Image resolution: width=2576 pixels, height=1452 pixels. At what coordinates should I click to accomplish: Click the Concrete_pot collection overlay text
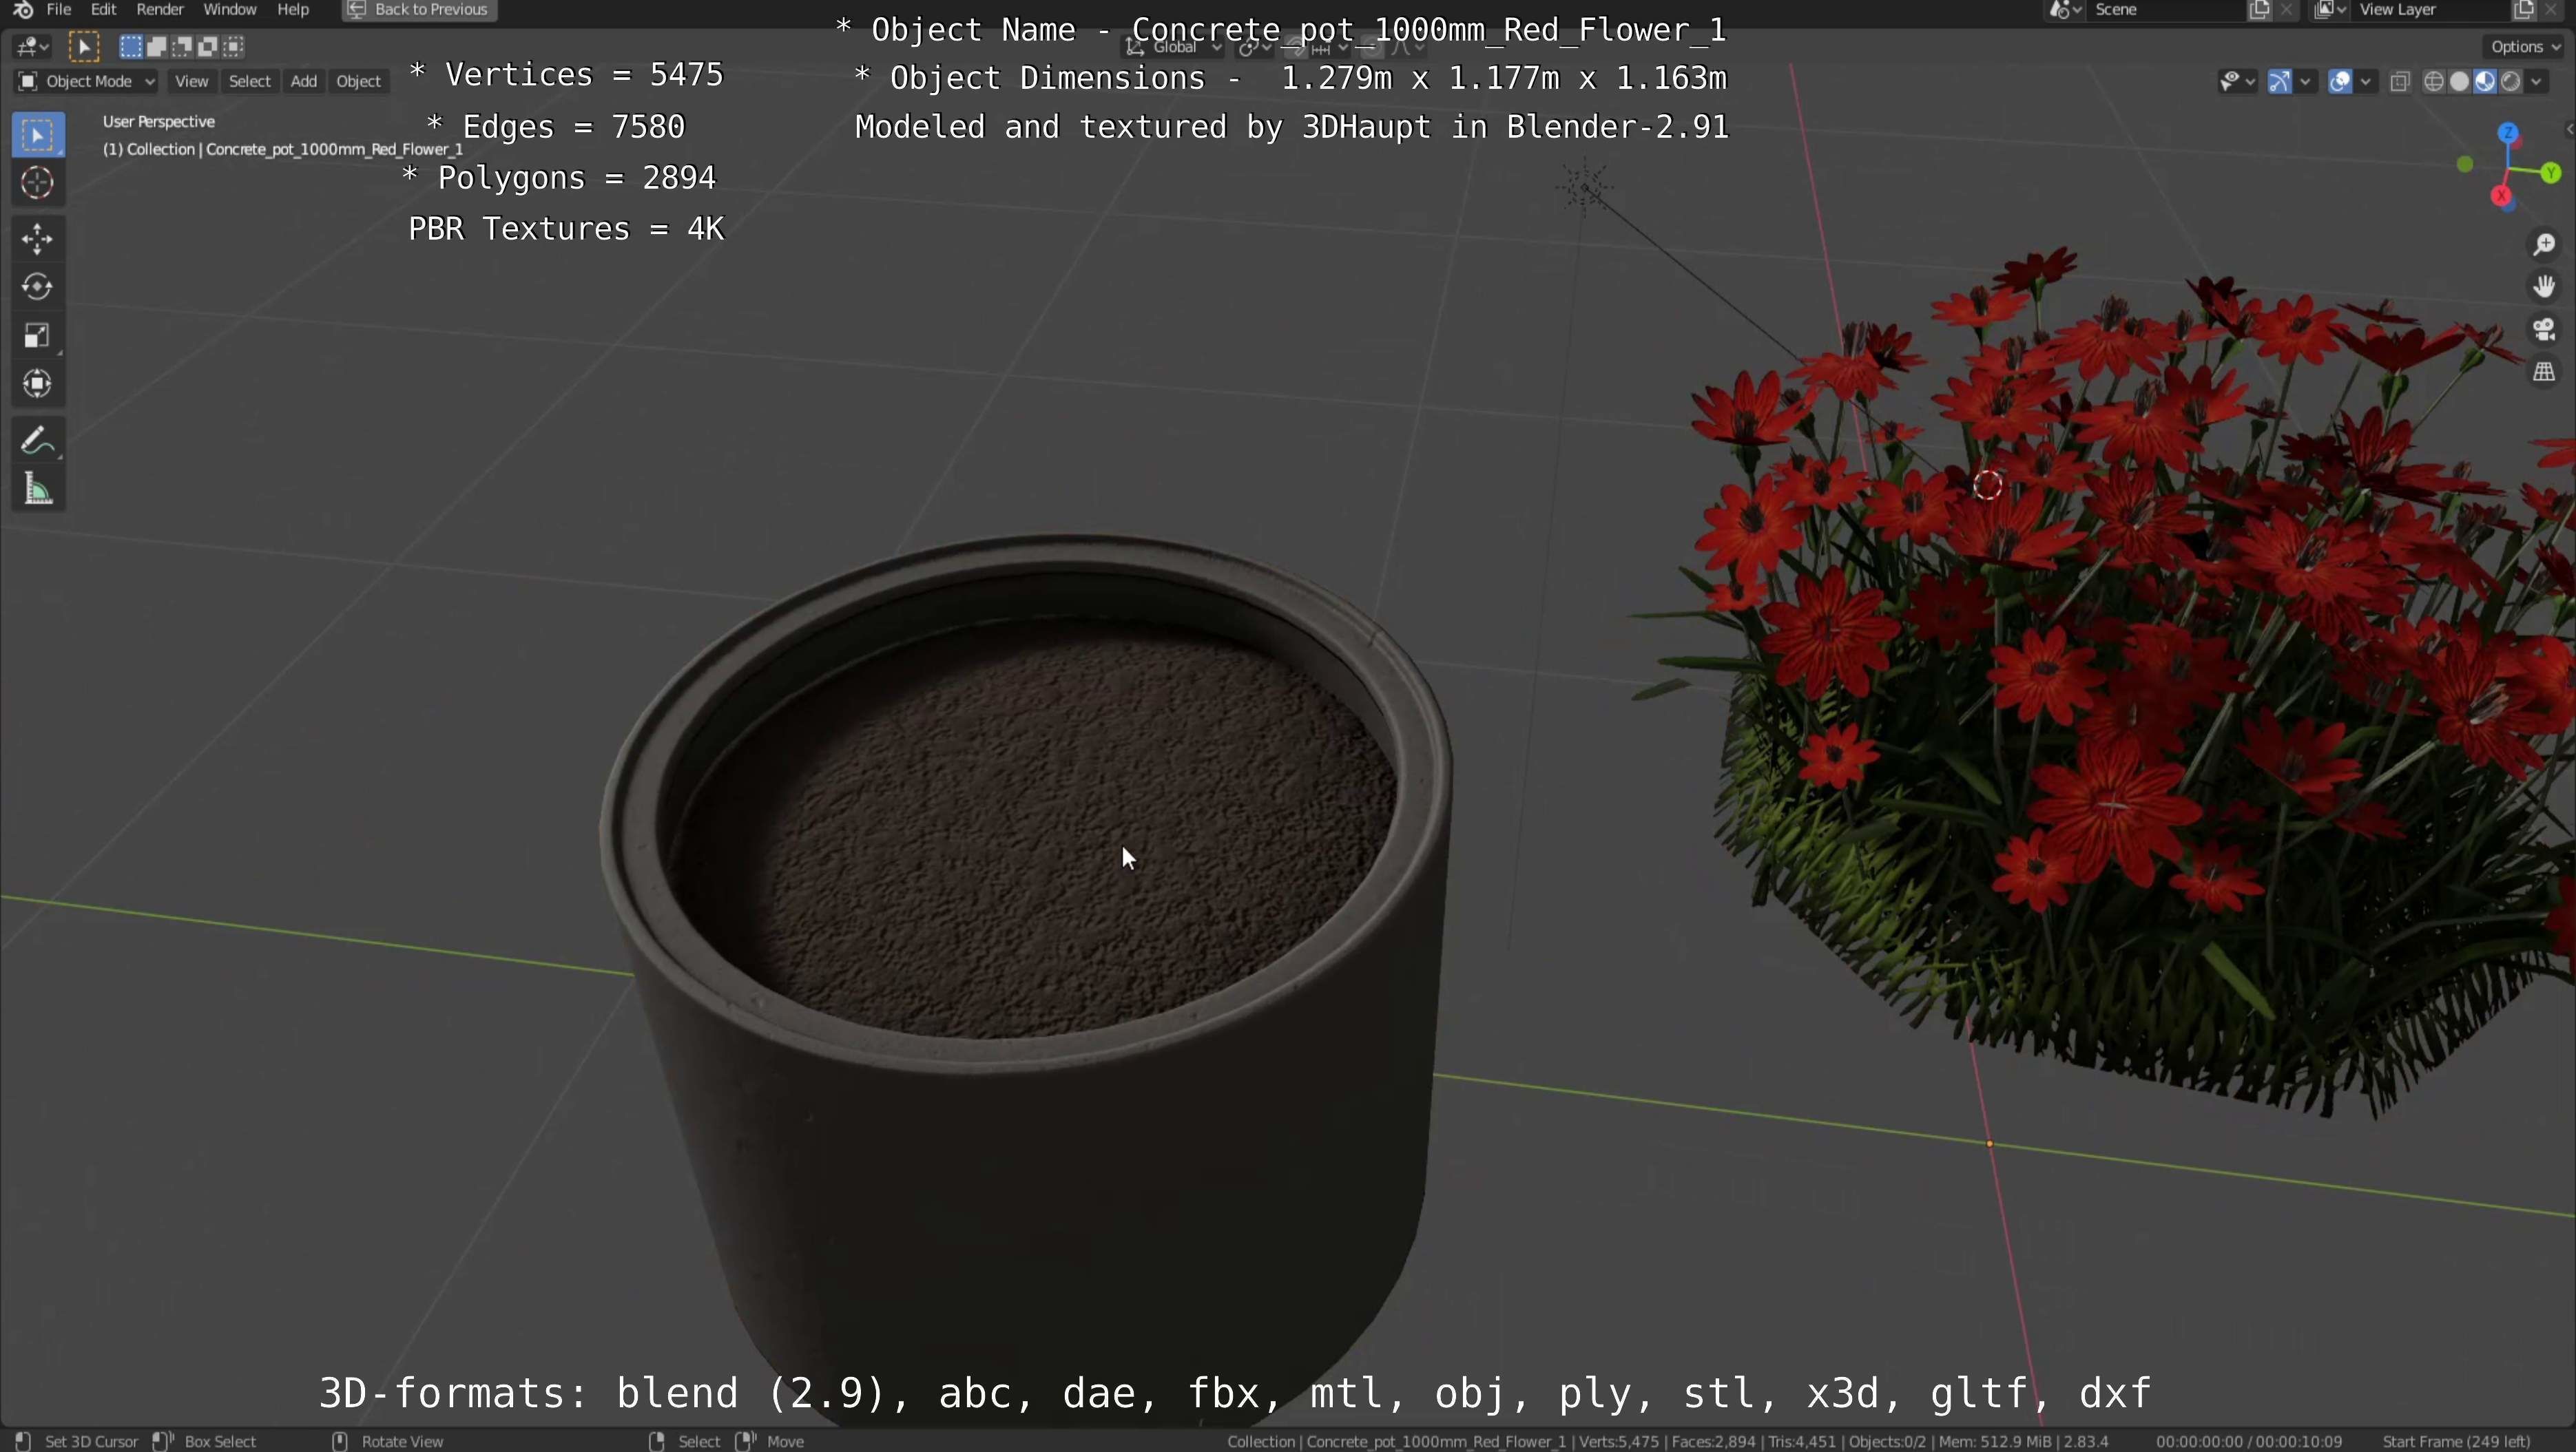click(x=283, y=149)
